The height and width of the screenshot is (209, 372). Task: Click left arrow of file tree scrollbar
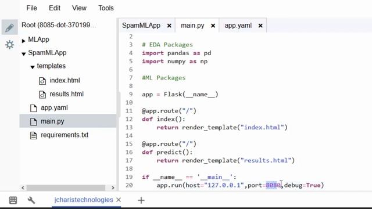pyautogui.click(x=23, y=188)
